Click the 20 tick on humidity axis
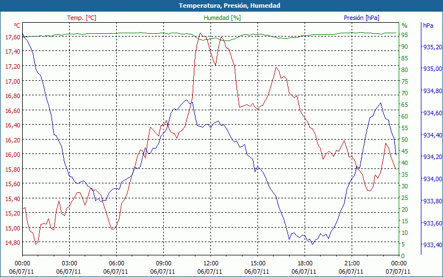The image size is (443, 277). (405, 209)
